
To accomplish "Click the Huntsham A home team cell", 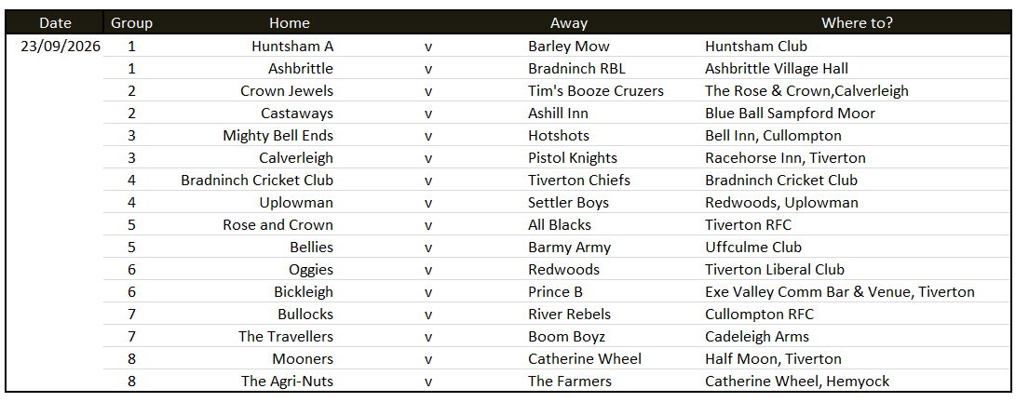I will click(292, 46).
